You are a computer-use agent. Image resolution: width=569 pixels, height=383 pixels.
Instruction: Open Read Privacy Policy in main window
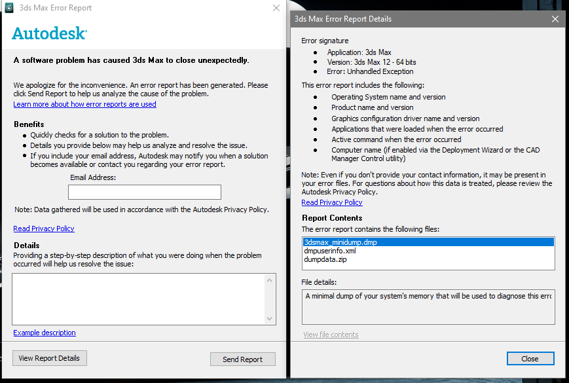pyautogui.click(x=43, y=228)
